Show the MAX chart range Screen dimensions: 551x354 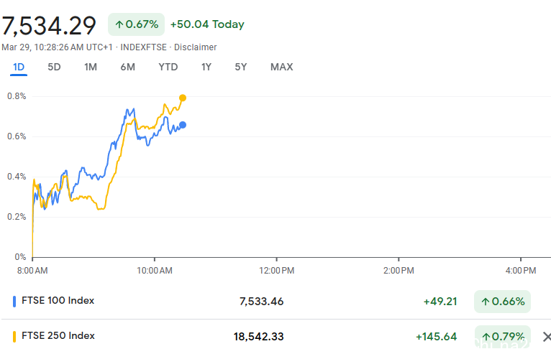tap(281, 67)
